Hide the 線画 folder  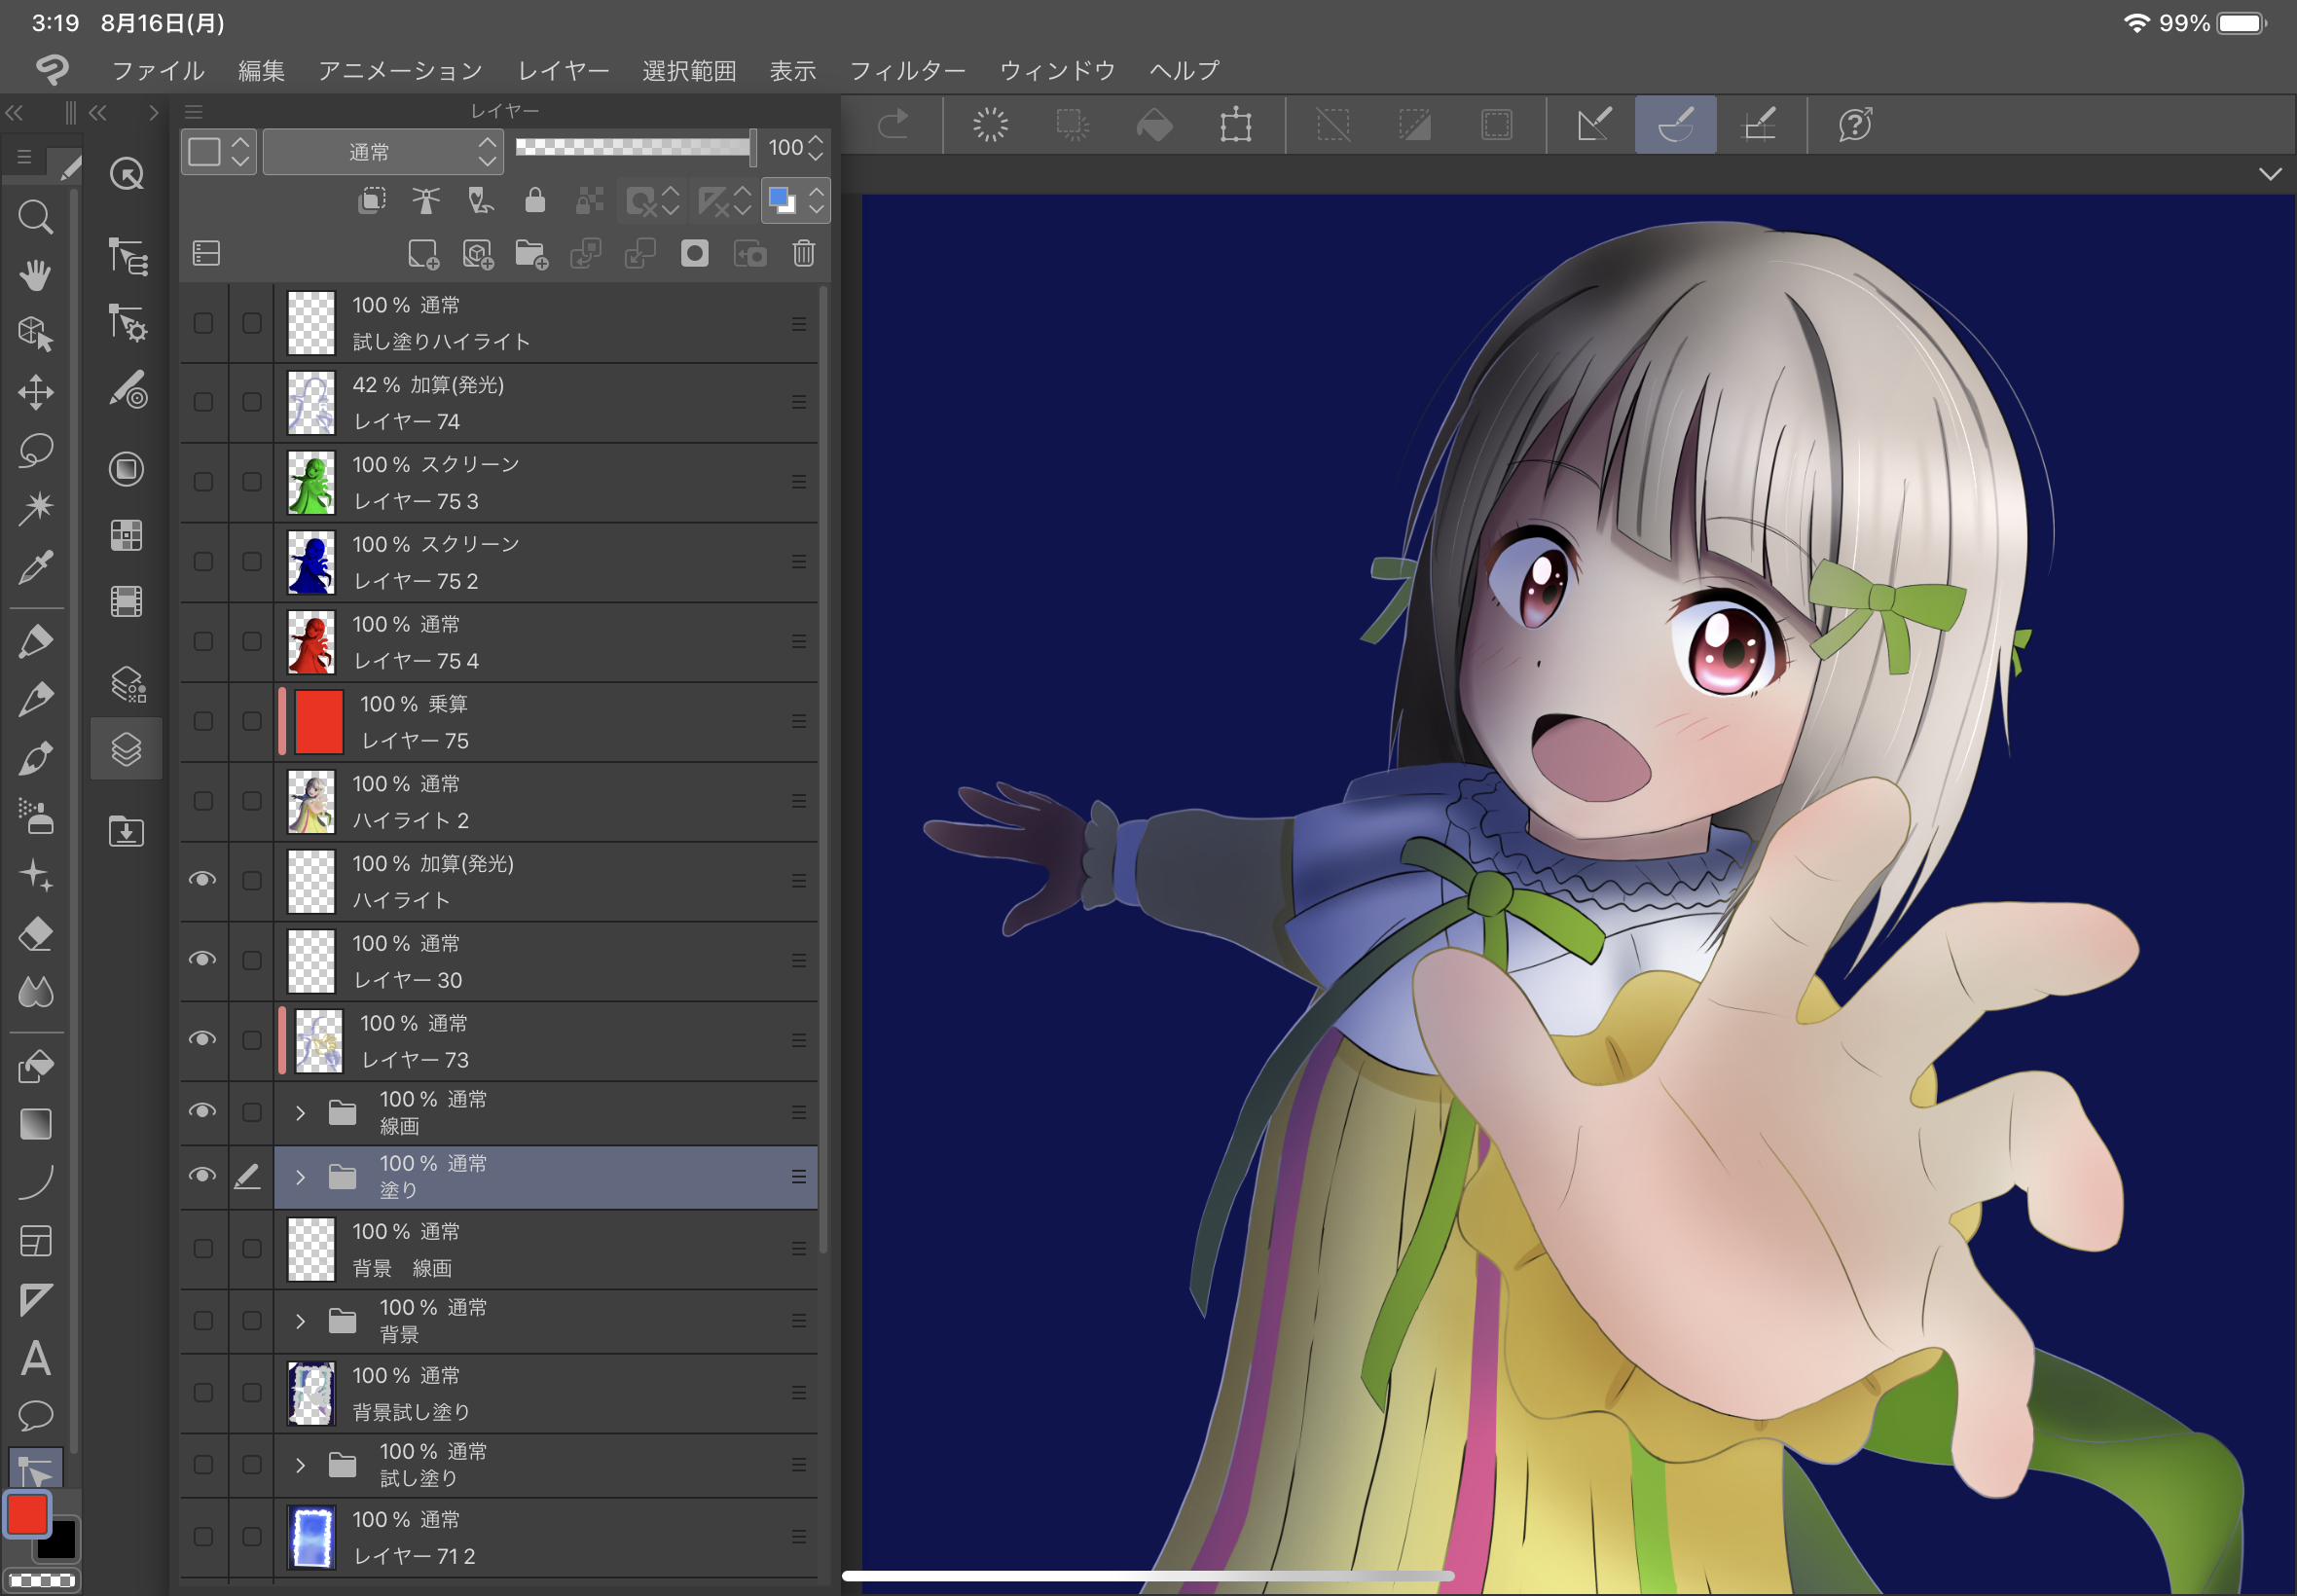point(203,1111)
